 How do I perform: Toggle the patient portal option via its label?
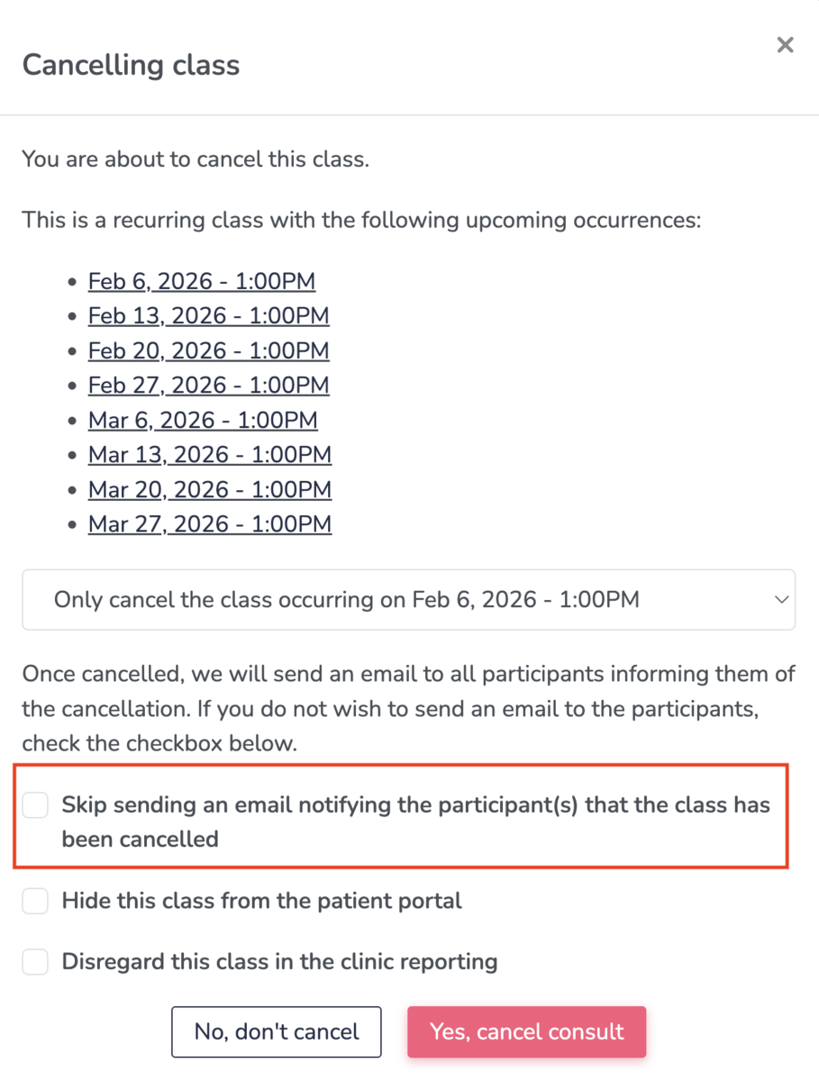coord(260,901)
